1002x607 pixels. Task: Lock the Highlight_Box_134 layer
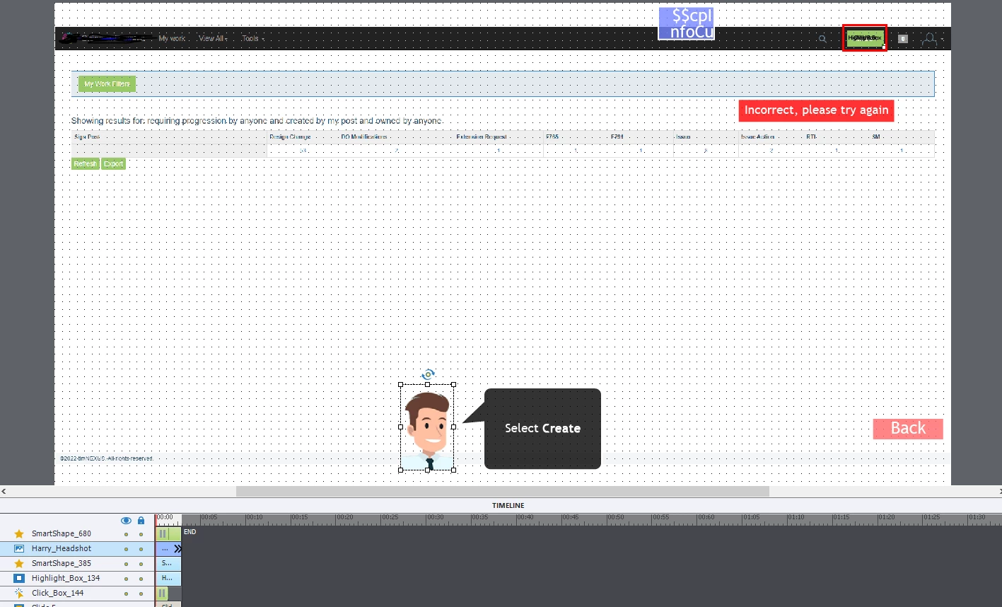pyautogui.click(x=141, y=579)
